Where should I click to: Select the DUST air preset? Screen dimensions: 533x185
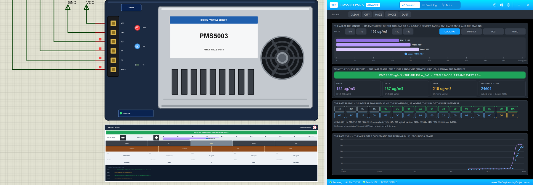(405, 14)
